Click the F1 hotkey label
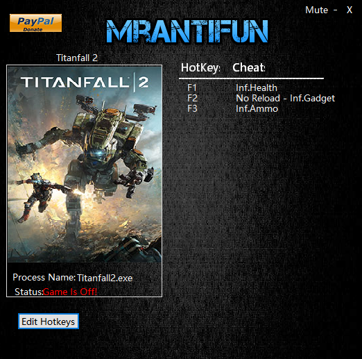362x359 pixels. [192, 87]
